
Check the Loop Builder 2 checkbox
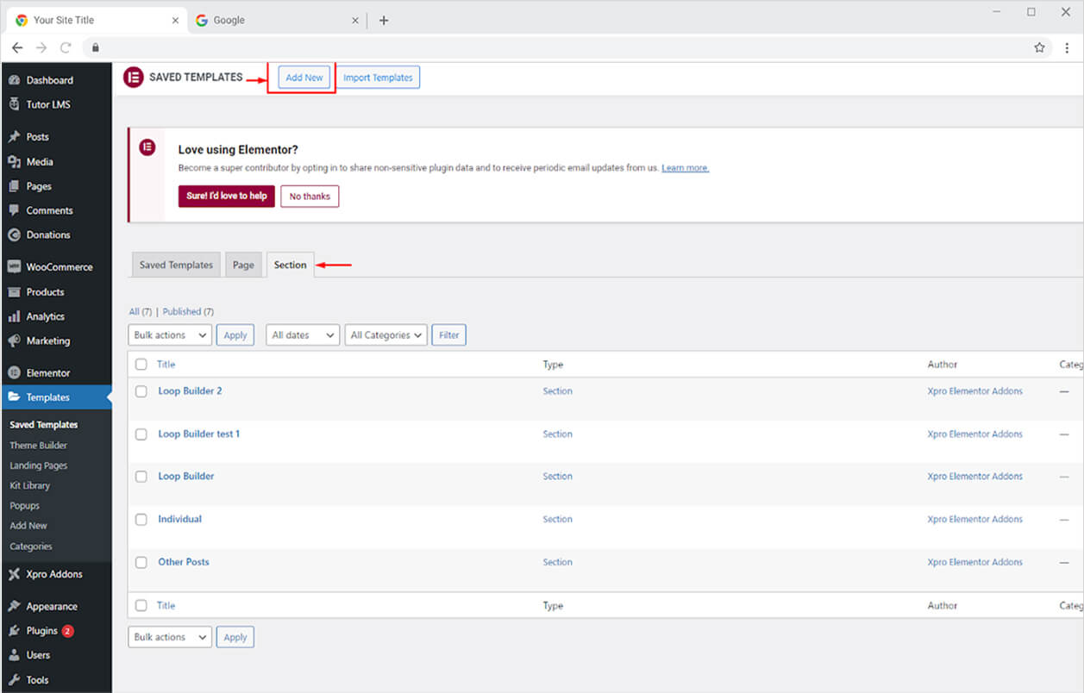[141, 391]
